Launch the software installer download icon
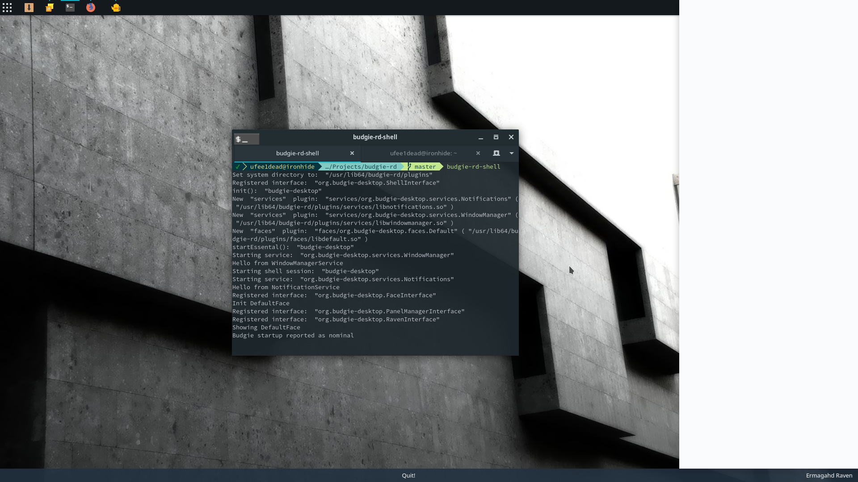Image resolution: width=858 pixels, height=482 pixels. click(29, 8)
